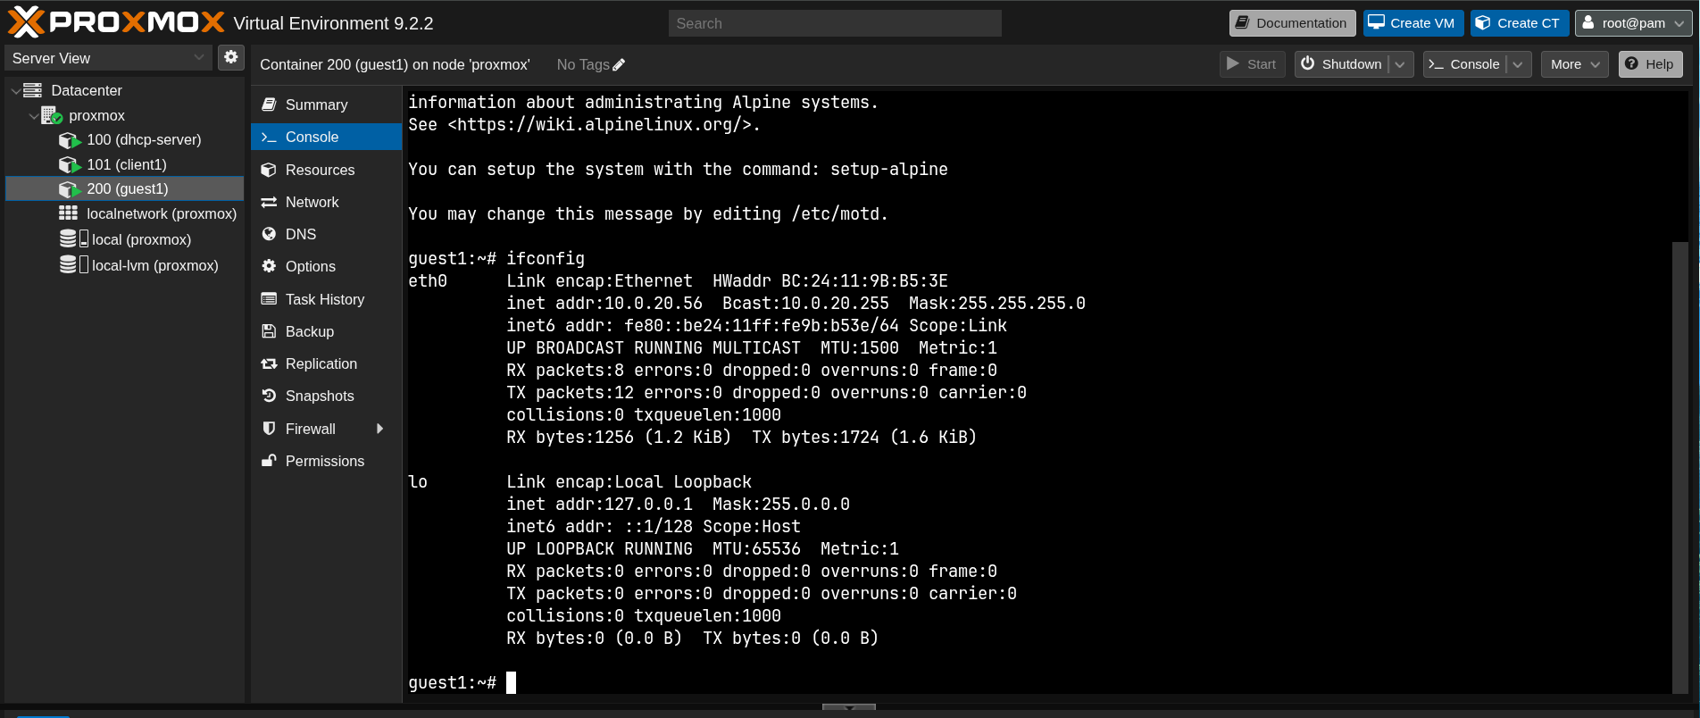Open the Task History tab

point(326,299)
